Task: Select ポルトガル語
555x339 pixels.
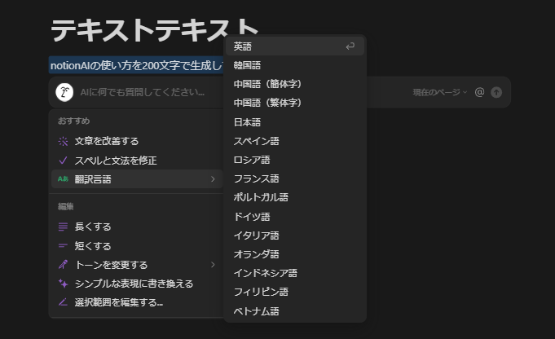Action: tap(295, 197)
